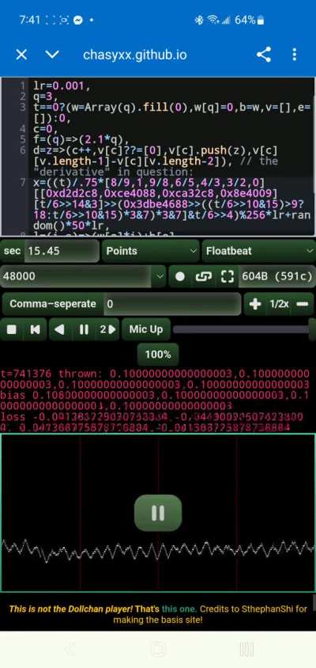Stop playback with the square icon
Screen dimensions: 316x668
12,329
